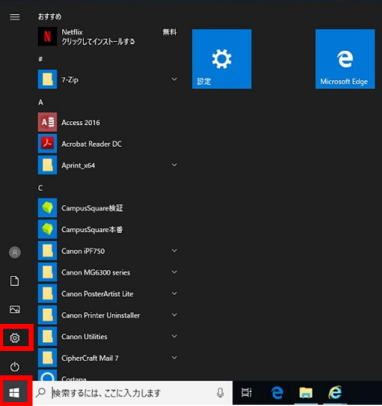The image size is (382, 406).
Task: Click the おすすめ heading
Action: pos(49,17)
